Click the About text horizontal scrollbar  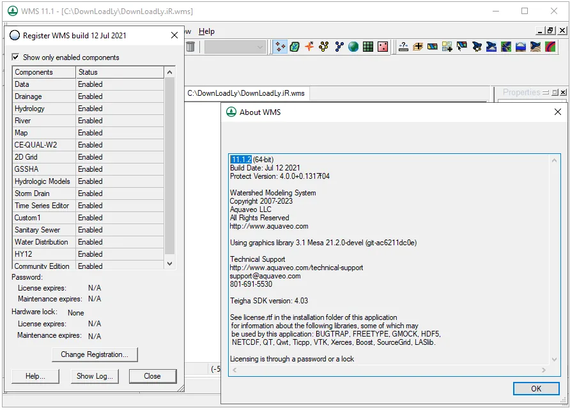[389, 370]
